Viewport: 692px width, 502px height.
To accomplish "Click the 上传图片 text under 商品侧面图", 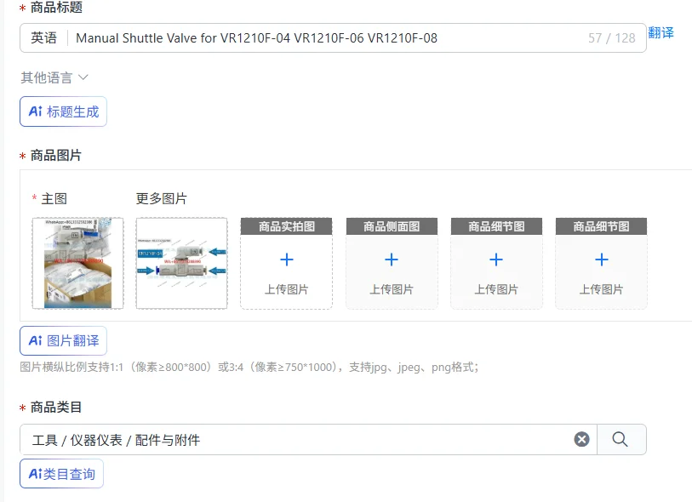I will (392, 289).
